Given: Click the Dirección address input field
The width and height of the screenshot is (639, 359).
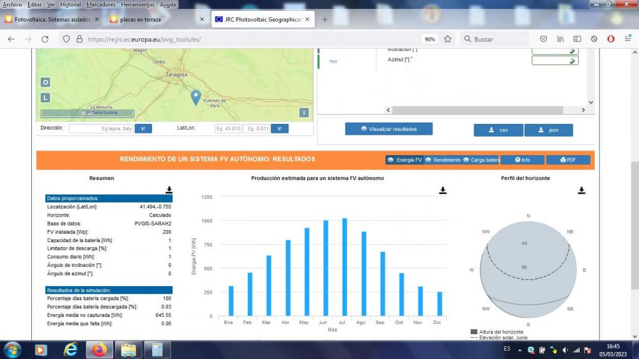Looking at the screenshot, I should (x=102, y=129).
